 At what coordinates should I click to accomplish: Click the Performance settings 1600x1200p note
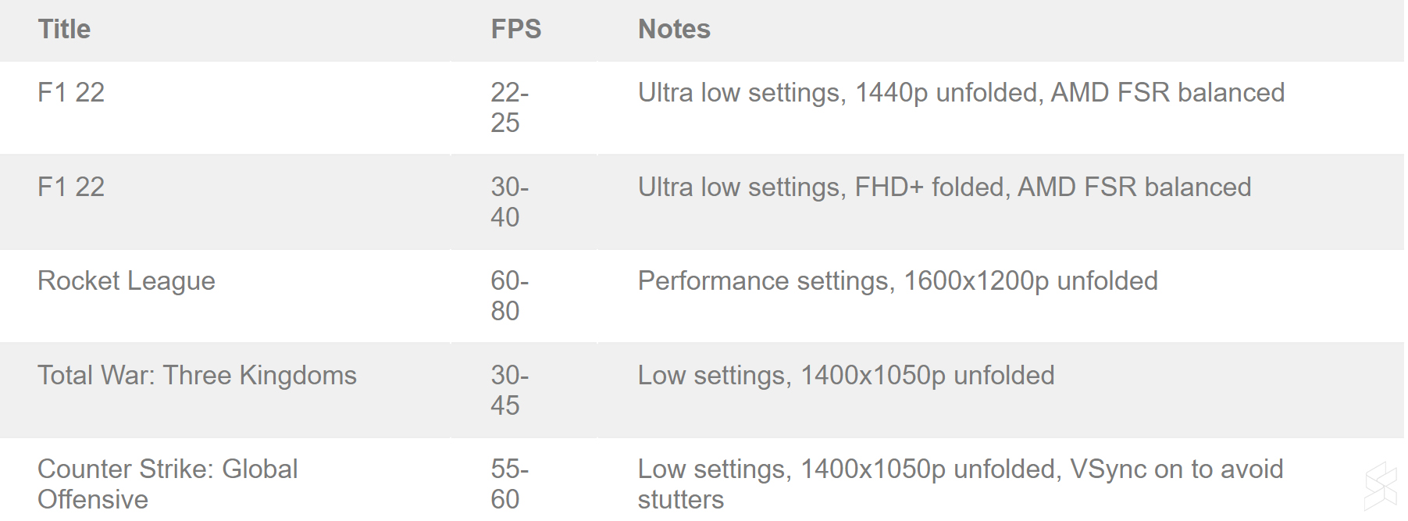pyautogui.click(x=897, y=281)
